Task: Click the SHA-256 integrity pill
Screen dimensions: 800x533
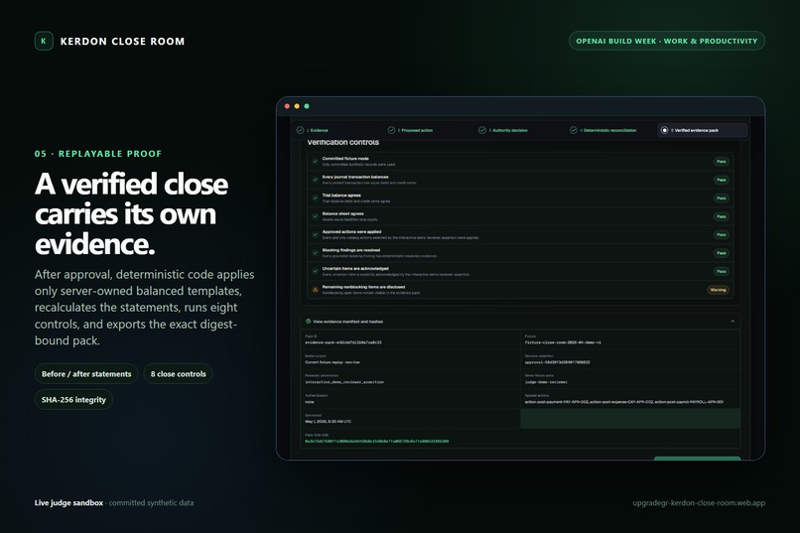Action: [x=73, y=399]
